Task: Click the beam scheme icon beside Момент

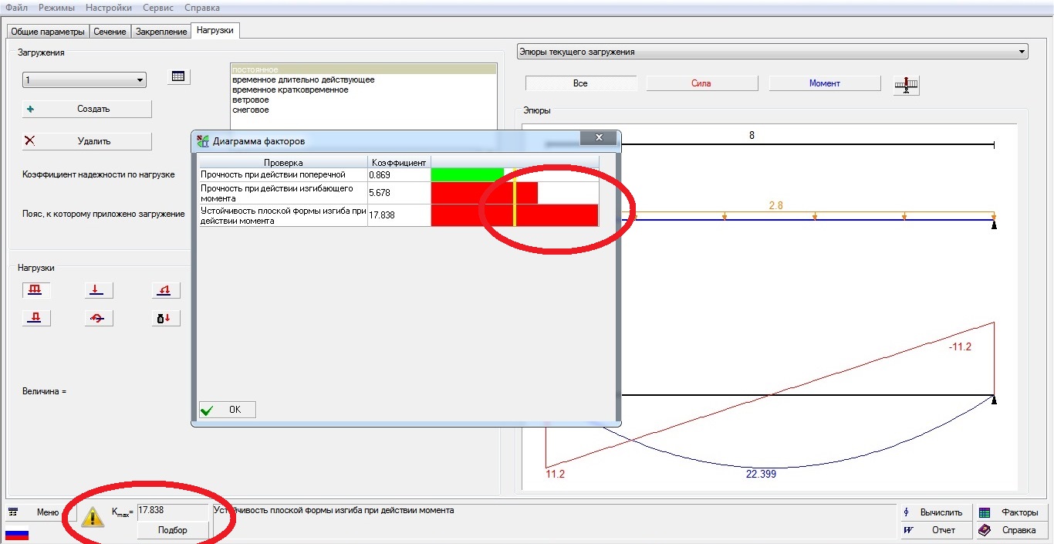Action: (x=907, y=85)
